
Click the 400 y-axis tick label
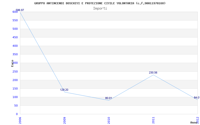[x=15, y=46]
